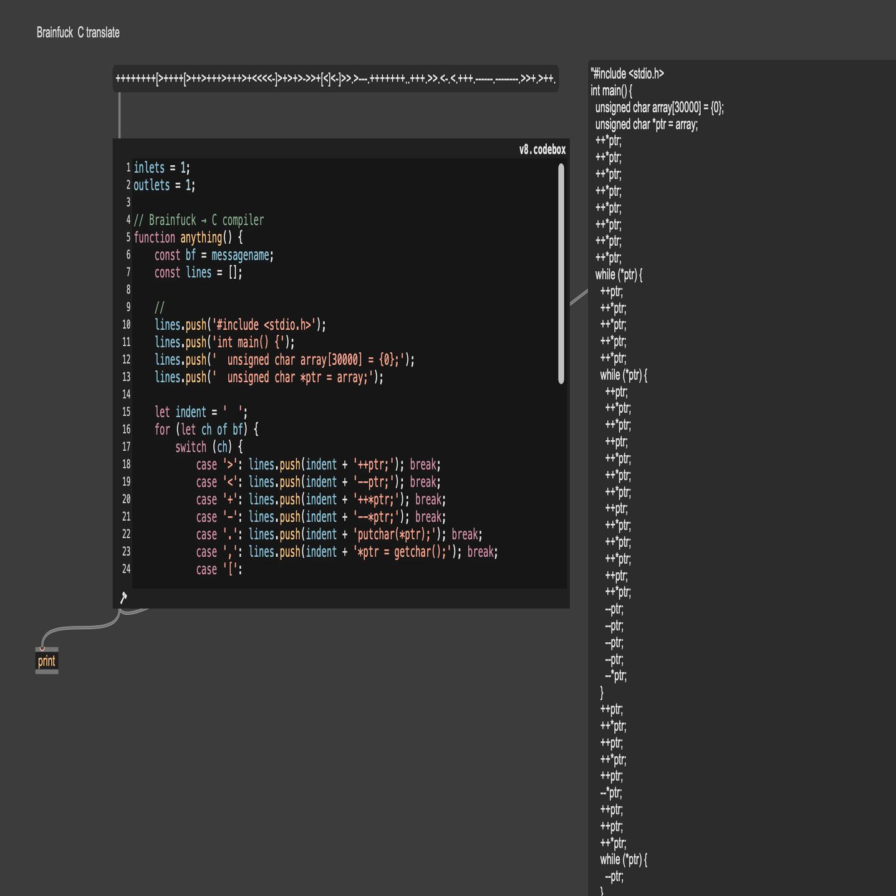896x896 pixels.
Task: Click line number 14 in the codebox gutter
Action: (127, 395)
